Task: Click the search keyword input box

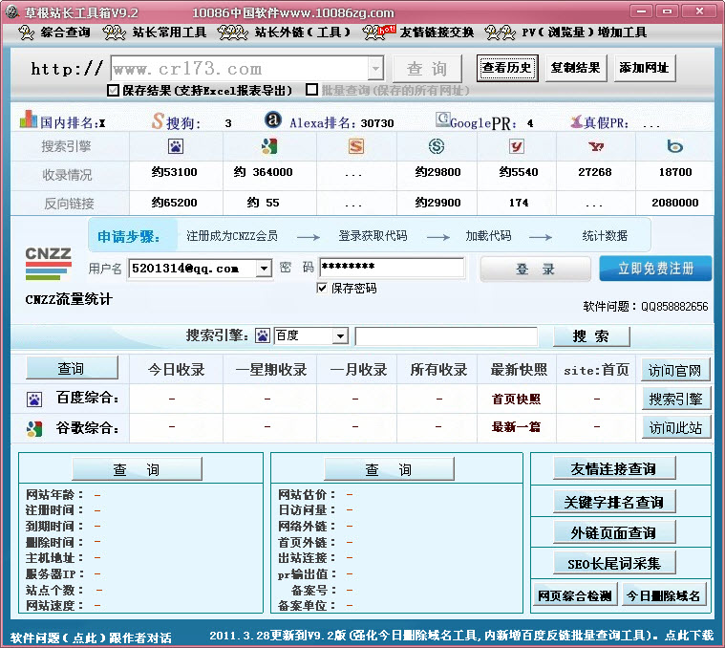Action: 446,336
